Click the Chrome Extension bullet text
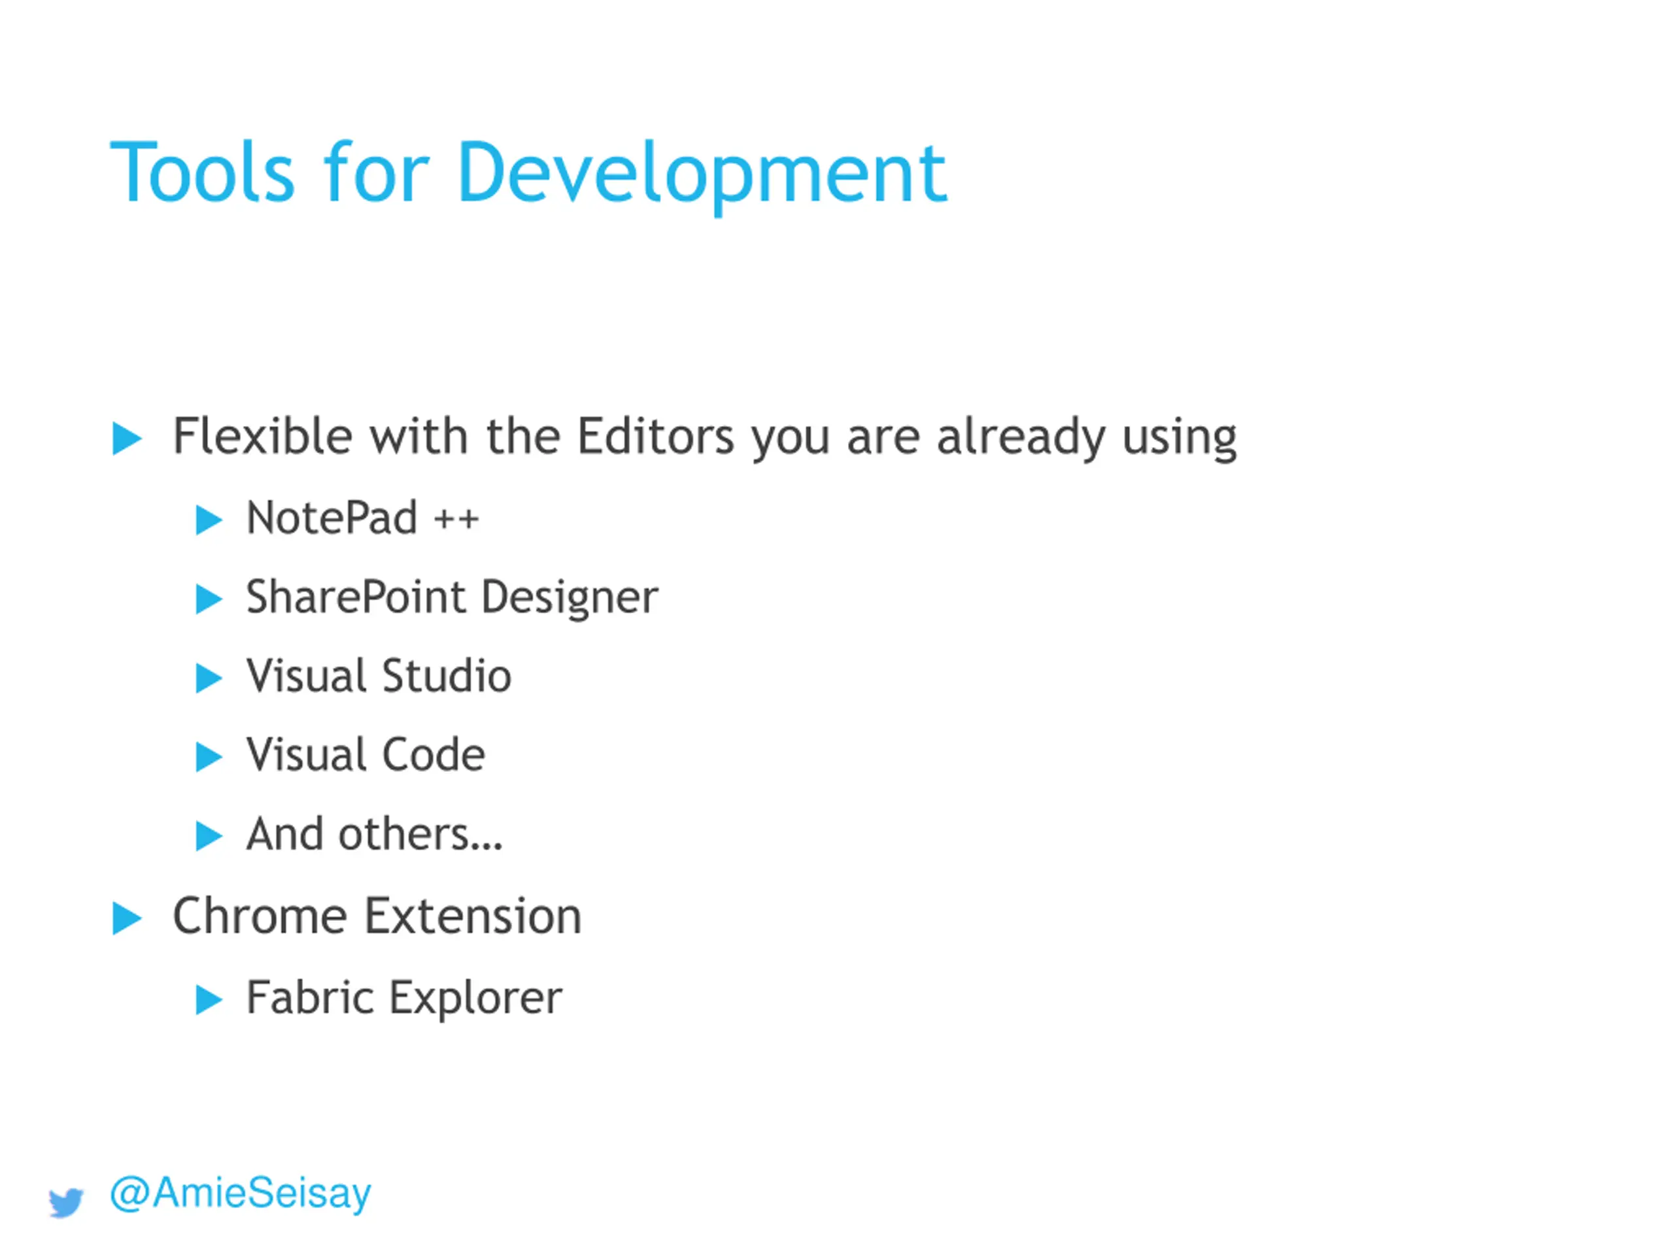 [x=377, y=917]
